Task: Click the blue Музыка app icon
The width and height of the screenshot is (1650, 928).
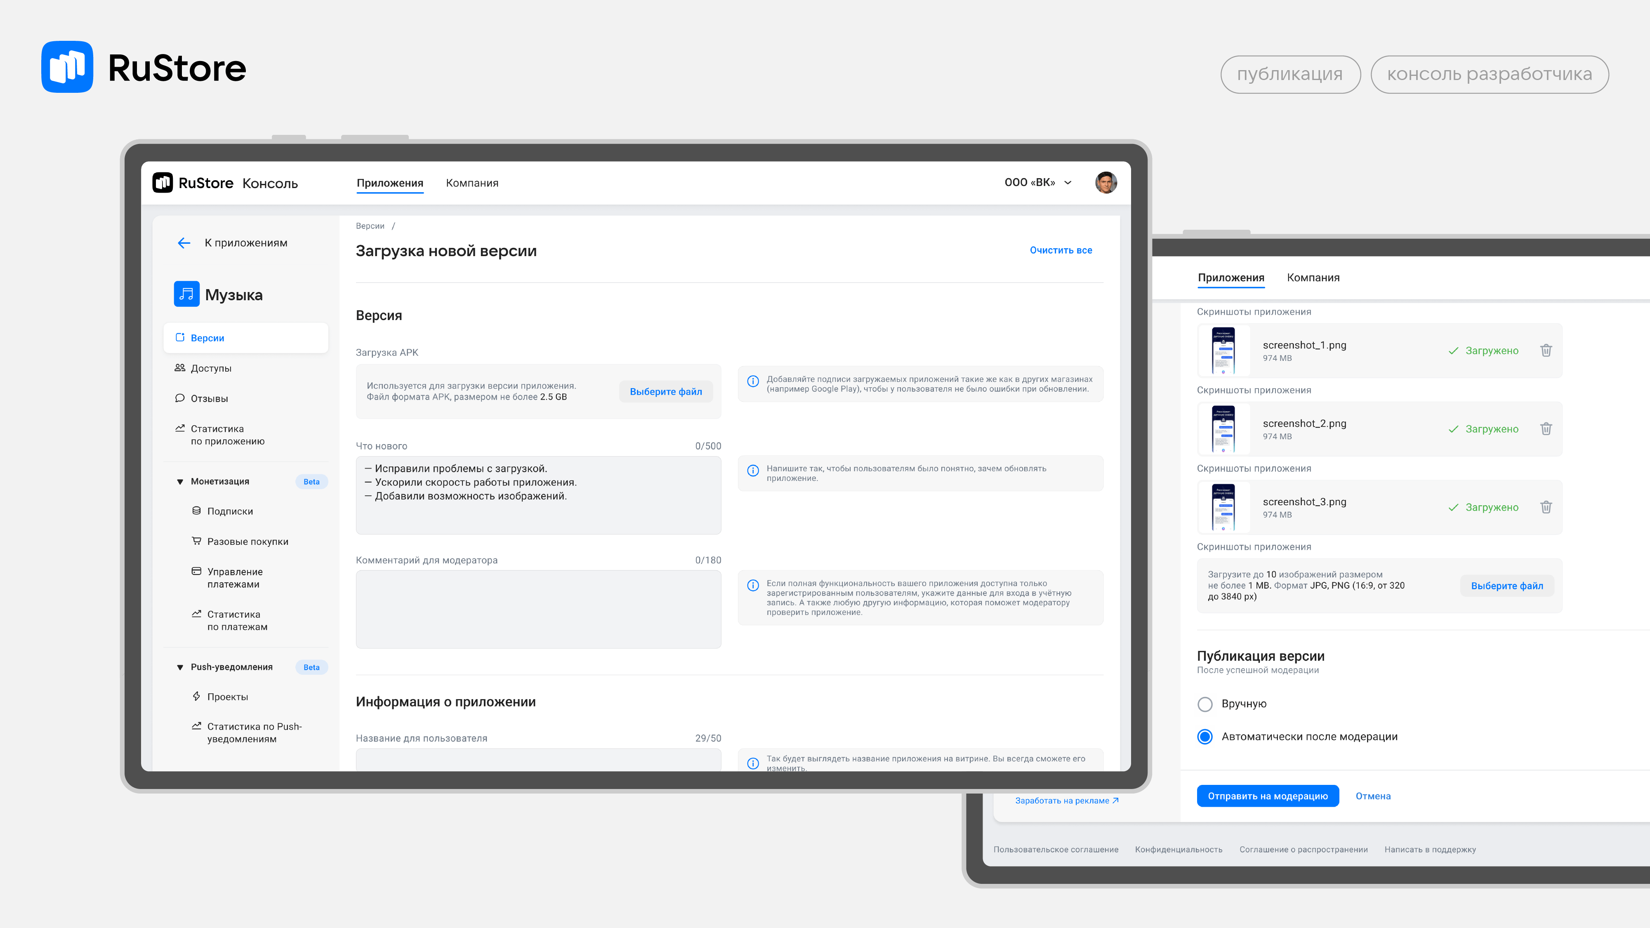Action: click(186, 294)
